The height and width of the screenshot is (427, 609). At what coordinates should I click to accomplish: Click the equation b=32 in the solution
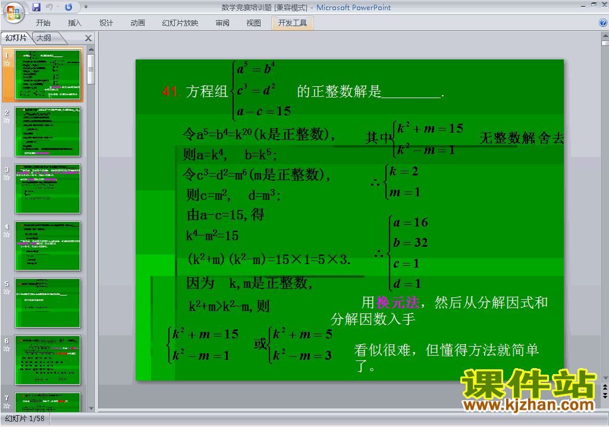410,243
